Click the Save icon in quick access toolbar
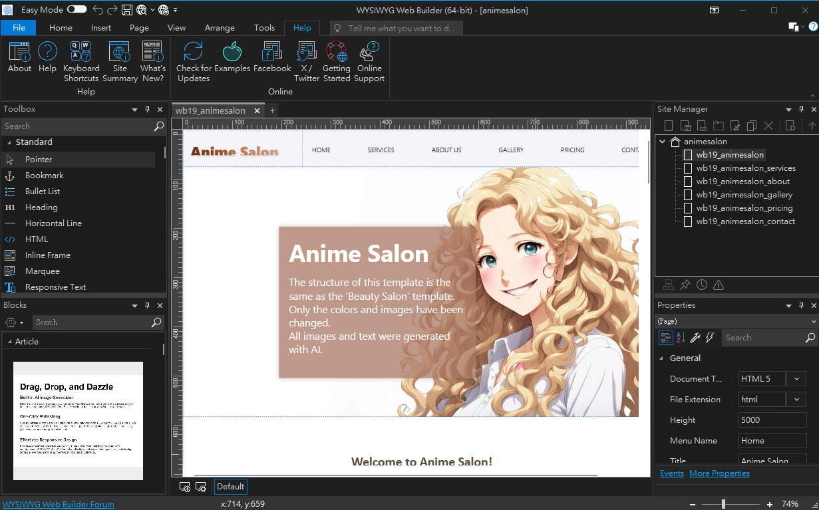 126,10
